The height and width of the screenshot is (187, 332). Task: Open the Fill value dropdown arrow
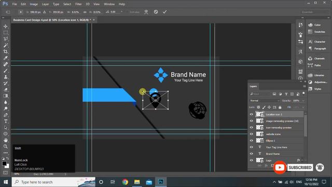point(303,108)
